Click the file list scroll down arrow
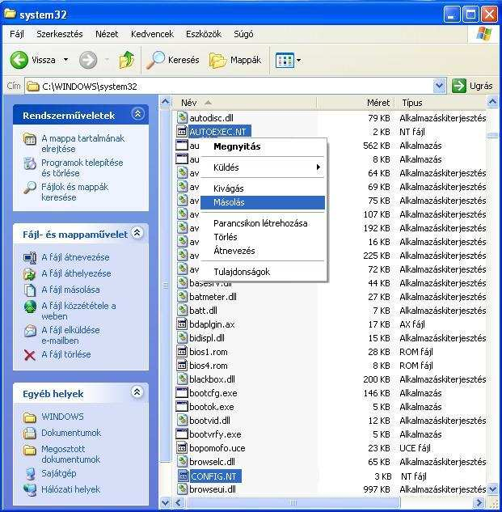 pos(492,489)
